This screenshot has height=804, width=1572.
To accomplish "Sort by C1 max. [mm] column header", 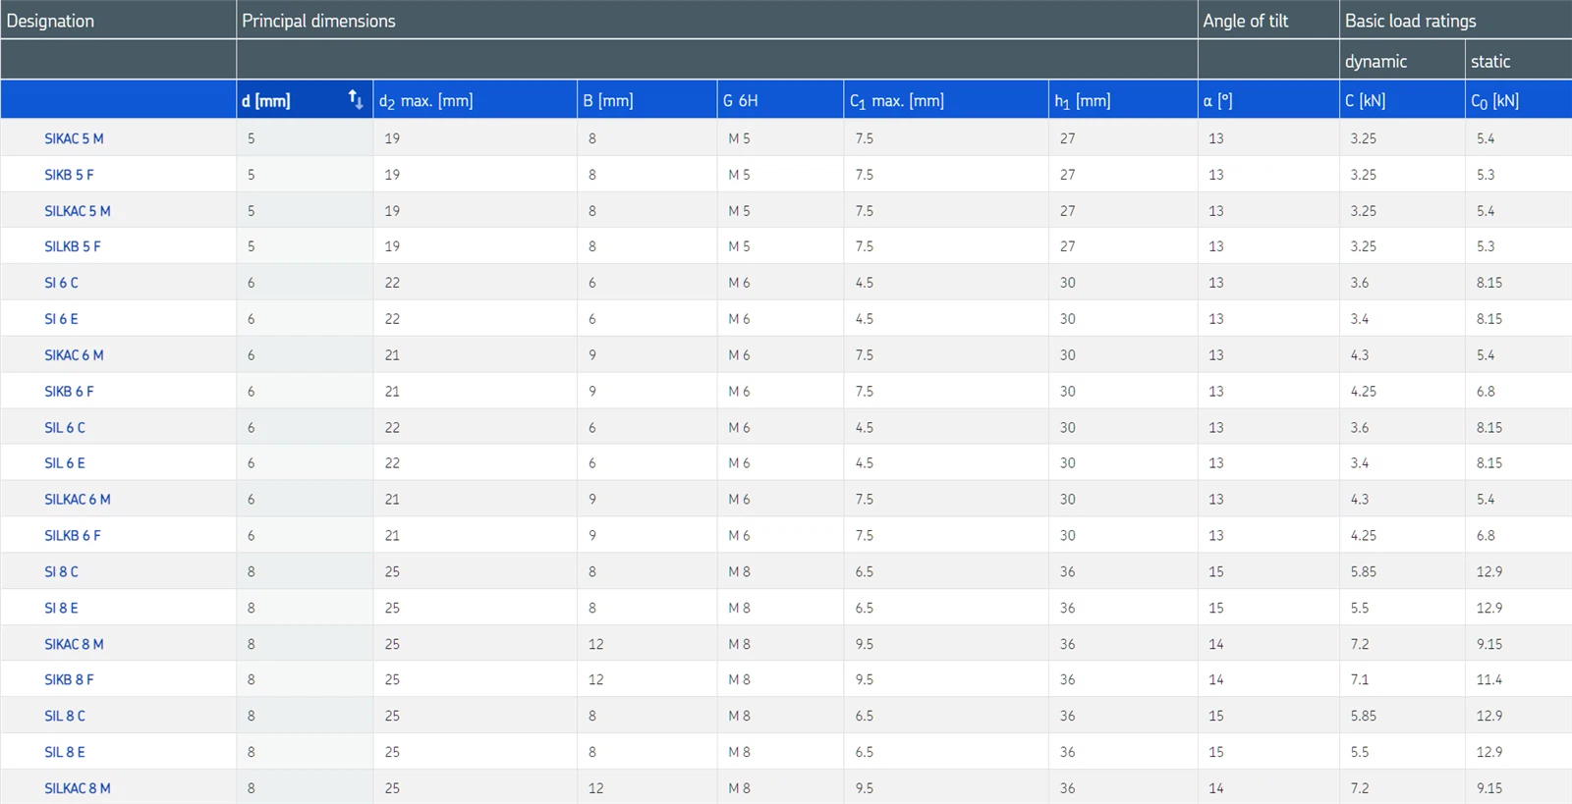I will coord(896,101).
